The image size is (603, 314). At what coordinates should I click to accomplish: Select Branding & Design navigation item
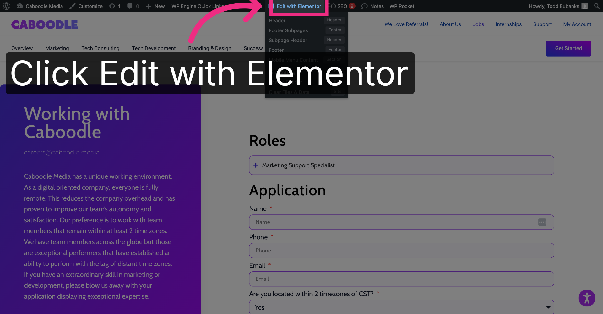point(210,48)
